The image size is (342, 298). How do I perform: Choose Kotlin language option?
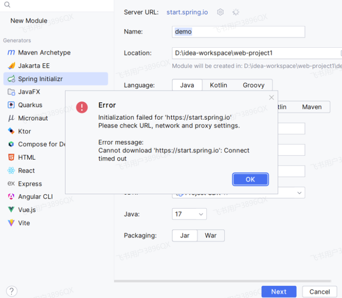coord(218,85)
